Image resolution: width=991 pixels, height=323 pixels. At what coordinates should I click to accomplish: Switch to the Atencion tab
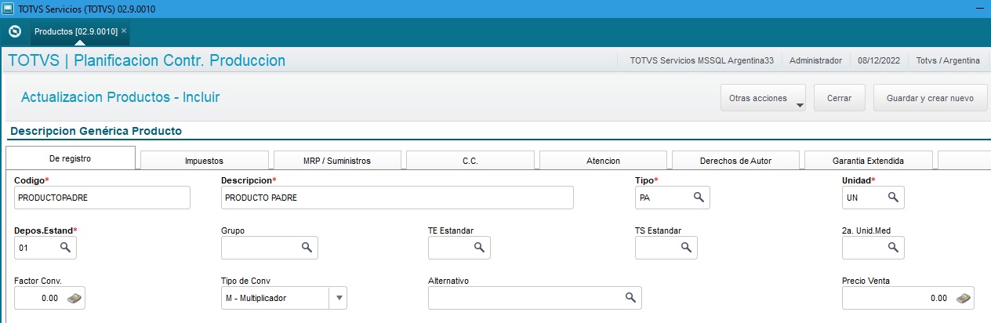click(x=603, y=160)
